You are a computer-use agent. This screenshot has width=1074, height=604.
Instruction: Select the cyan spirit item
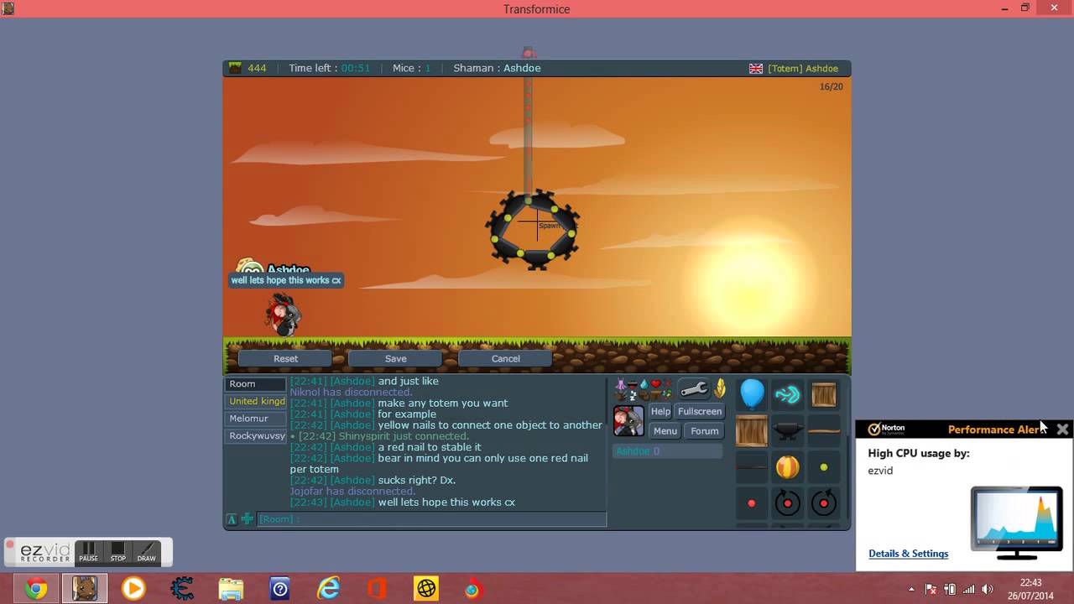(787, 394)
